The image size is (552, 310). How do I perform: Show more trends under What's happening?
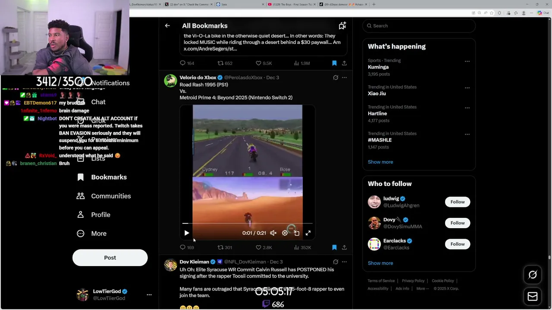click(380, 162)
